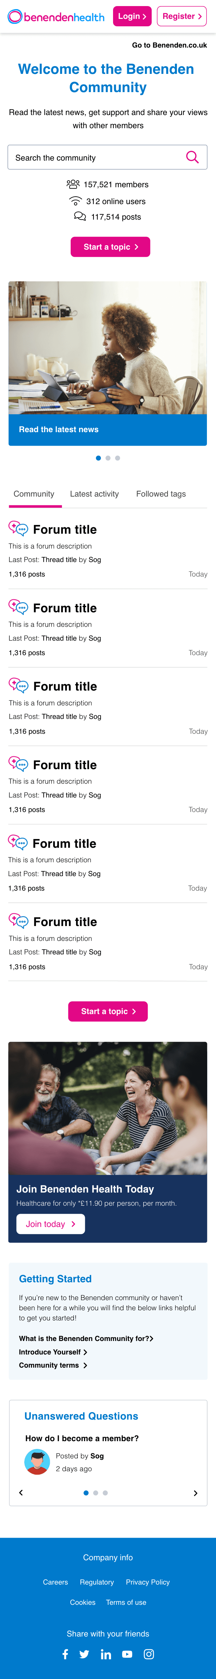Click the search magnifier icon
The image size is (216, 1679).
click(192, 157)
